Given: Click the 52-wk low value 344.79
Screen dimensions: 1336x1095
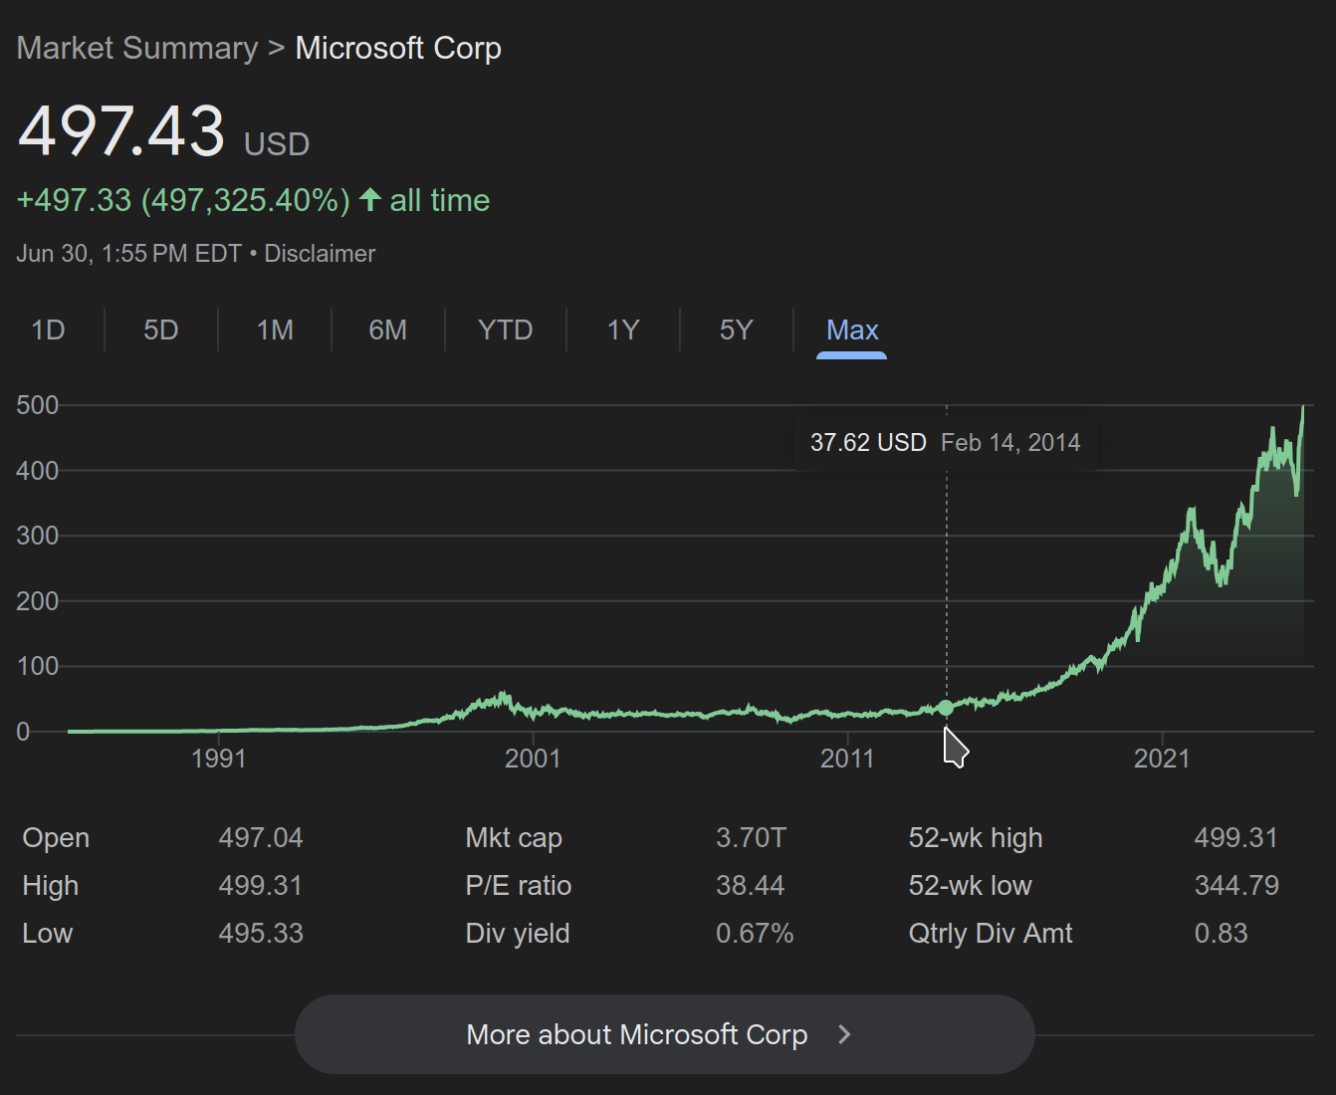Looking at the screenshot, I should [1236, 885].
